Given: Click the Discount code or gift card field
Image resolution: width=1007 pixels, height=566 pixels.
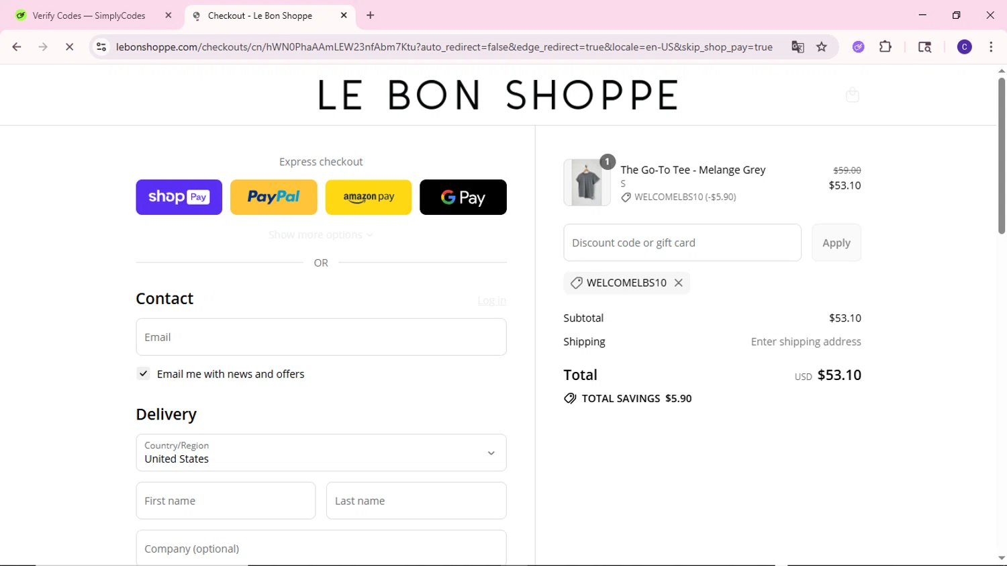Looking at the screenshot, I should 682,242.
